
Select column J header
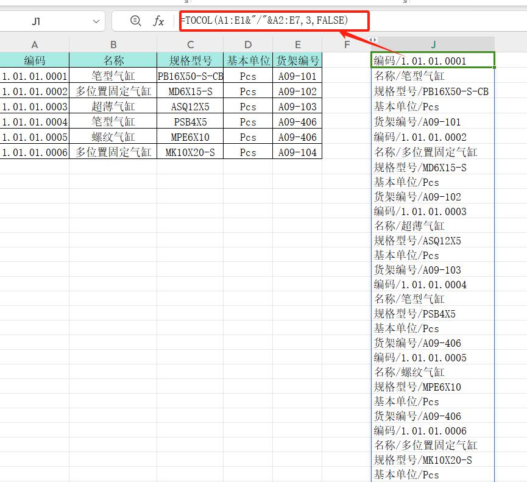coord(433,44)
